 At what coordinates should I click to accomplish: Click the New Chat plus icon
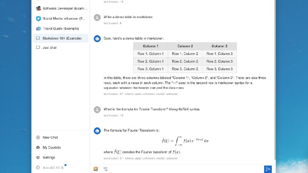coord(38,138)
